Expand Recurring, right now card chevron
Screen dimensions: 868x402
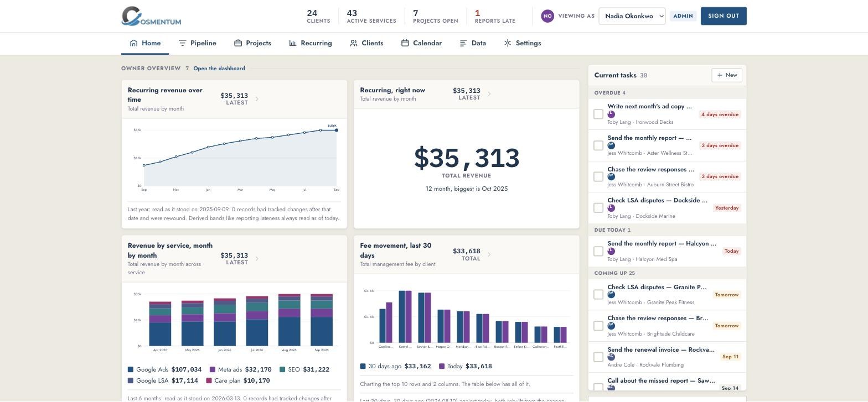click(x=489, y=94)
